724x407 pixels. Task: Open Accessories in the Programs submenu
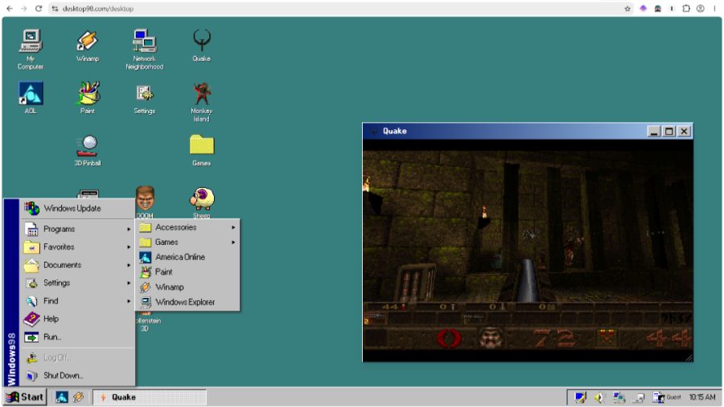point(187,227)
